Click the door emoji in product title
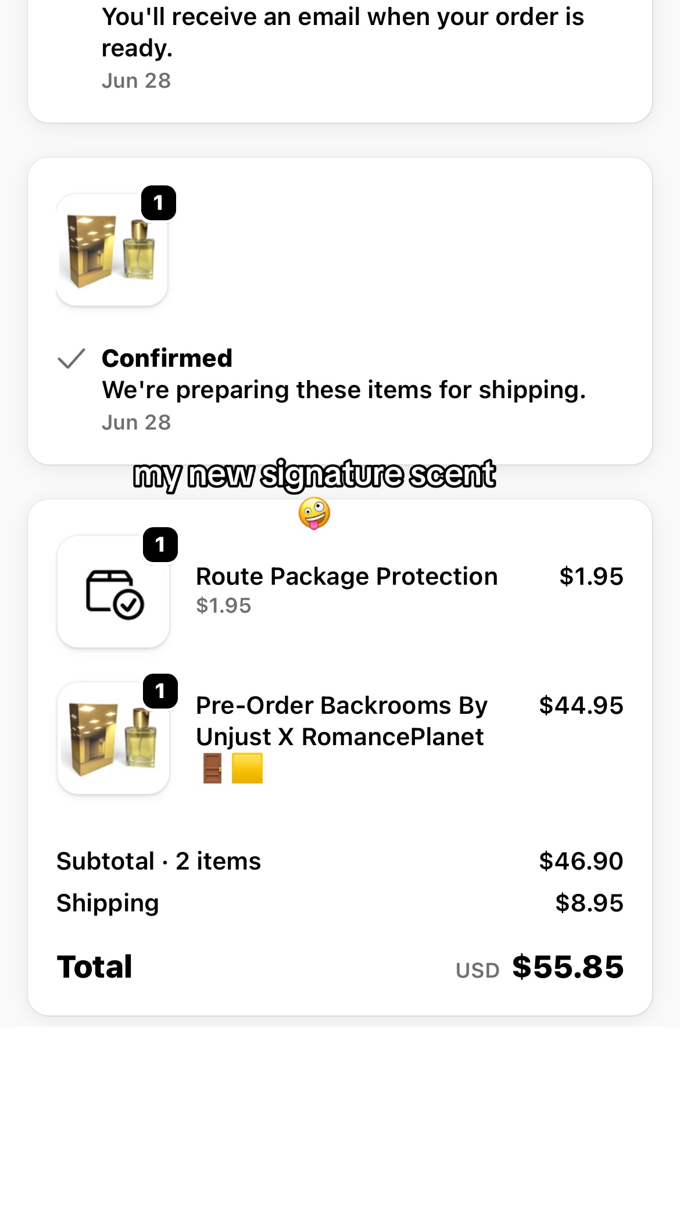The height and width of the screenshot is (1209, 680). pyautogui.click(x=212, y=768)
